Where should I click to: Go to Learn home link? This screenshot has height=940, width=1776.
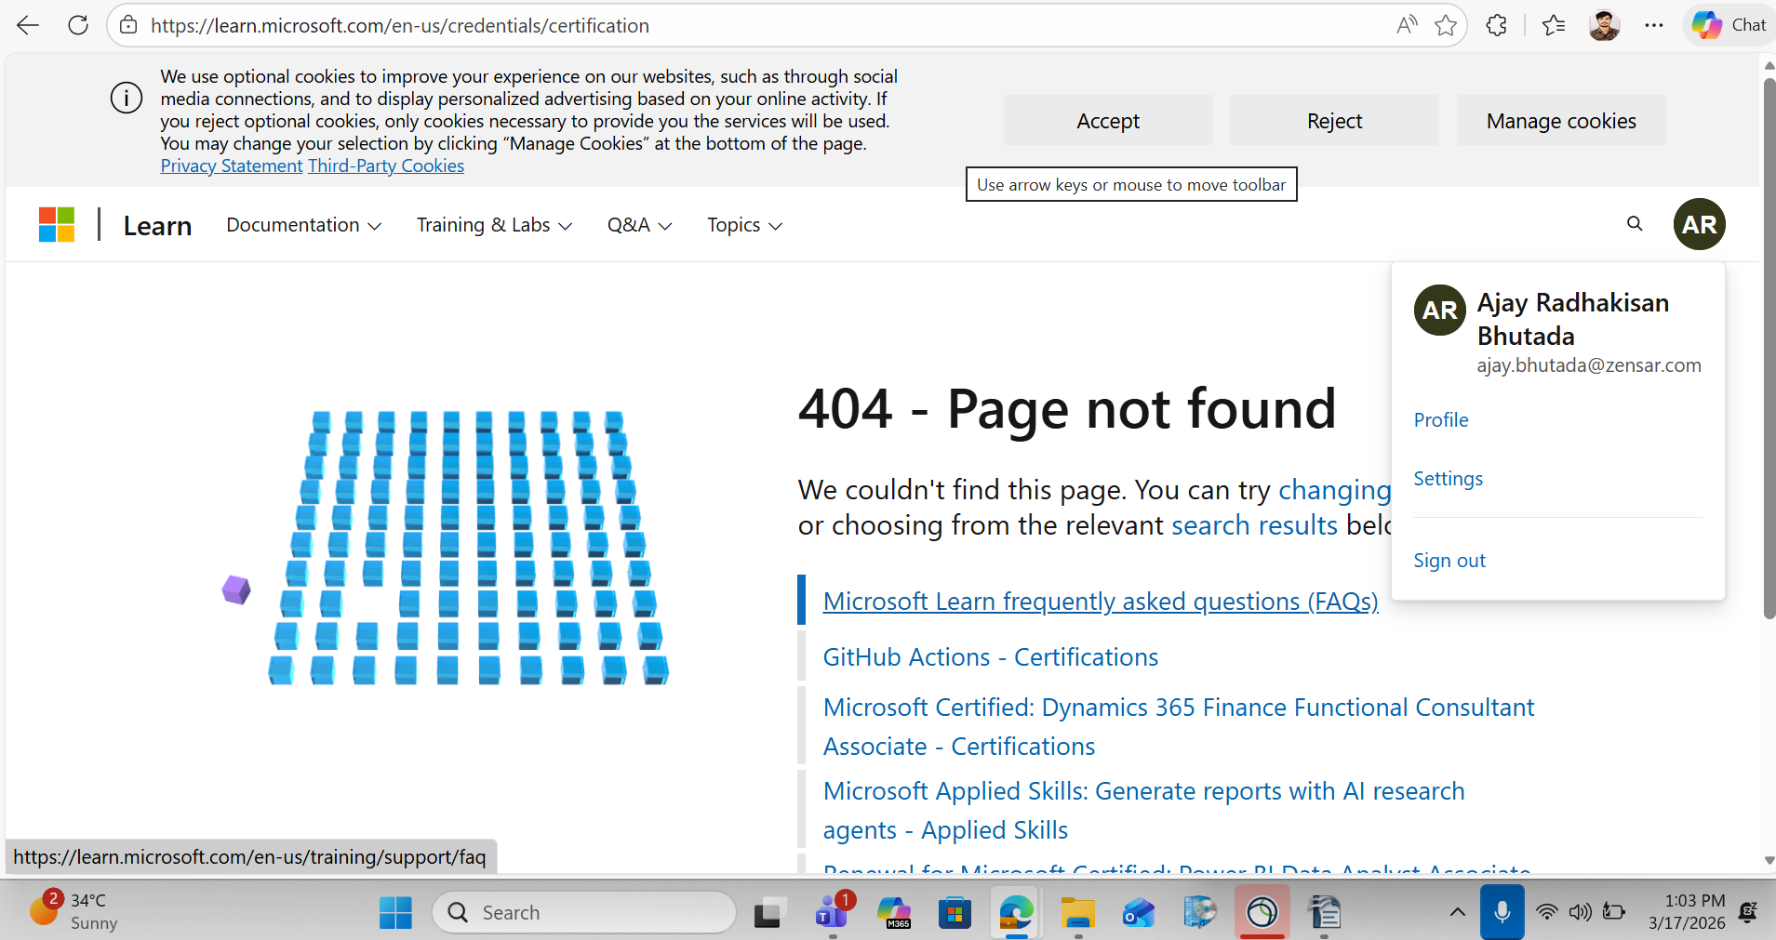click(x=157, y=226)
